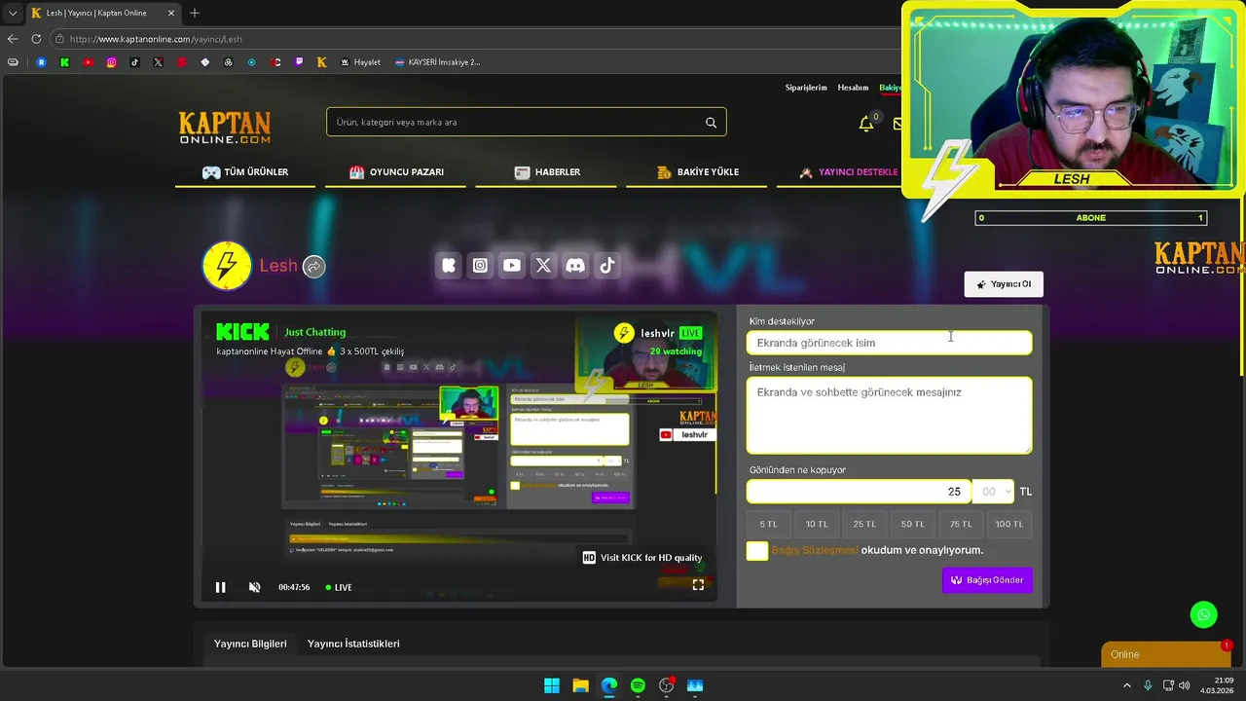Open a new browser tab with the plus button

(194, 13)
